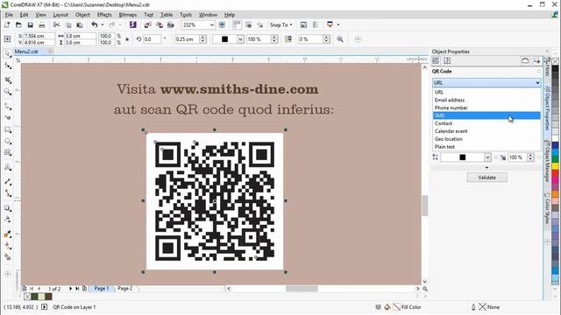Choose Geo location from QR Code list
The width and height of the screenshot is (561, 315).
(x=486, y=139)
